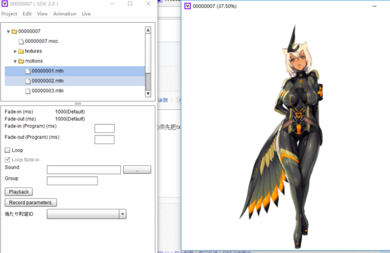Viewport: 390px width, 253px height.
Task: Click the Sound browse button
Action: [x=137, y=170]
